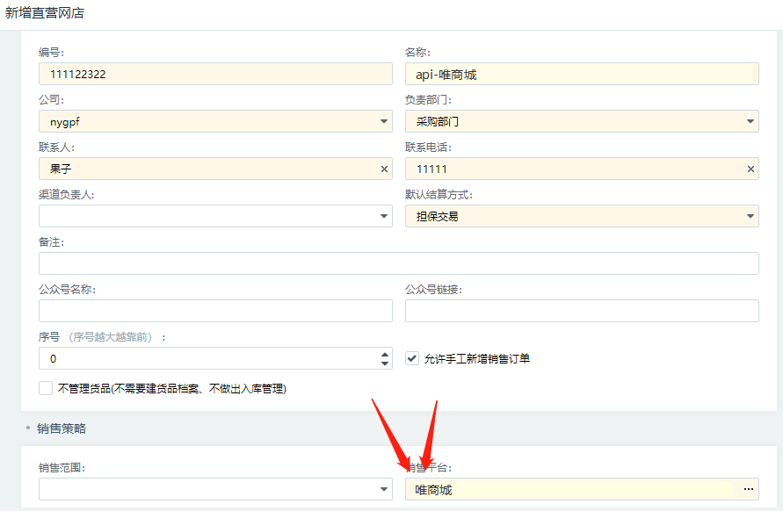This screenshot has height=511, width=783.
Task: Click the 名称 input field with api-唯商城
Action: tap(582, 74)
